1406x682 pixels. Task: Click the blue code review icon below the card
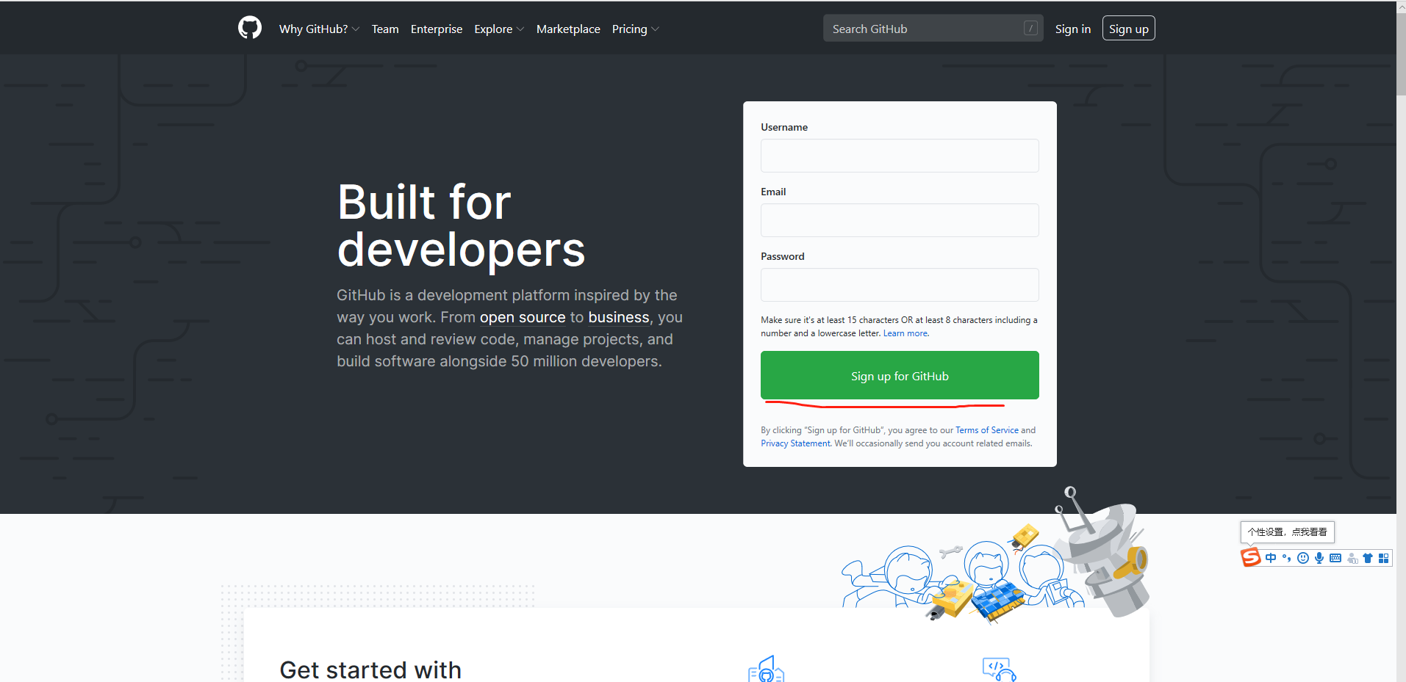point(999,669)
